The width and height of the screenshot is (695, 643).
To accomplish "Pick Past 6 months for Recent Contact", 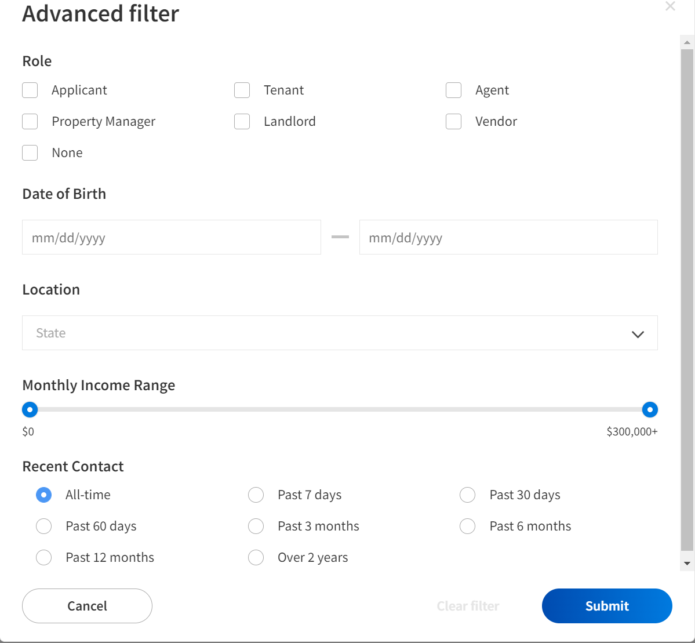I will click(x=467, y=526).
